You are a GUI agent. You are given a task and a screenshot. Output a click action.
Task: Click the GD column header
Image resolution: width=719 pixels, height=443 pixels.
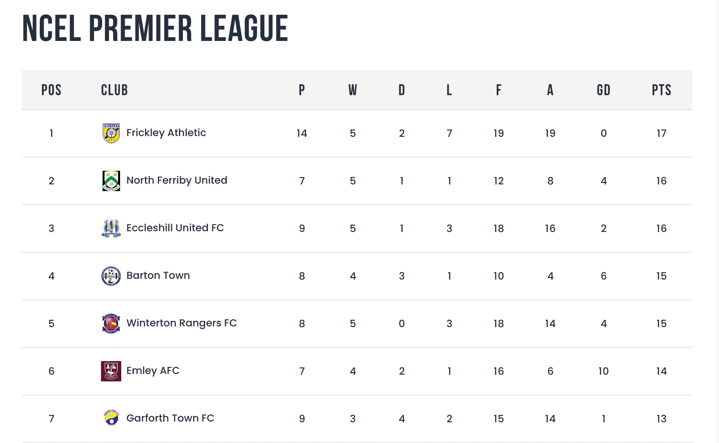(x=604, y=90)
